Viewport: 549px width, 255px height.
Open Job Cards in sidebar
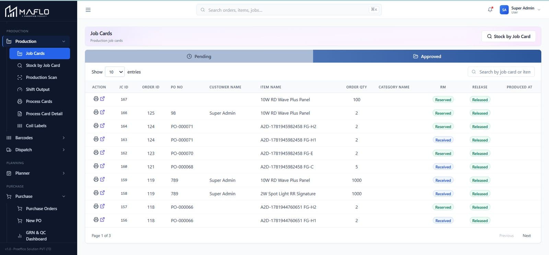point(39,54)
